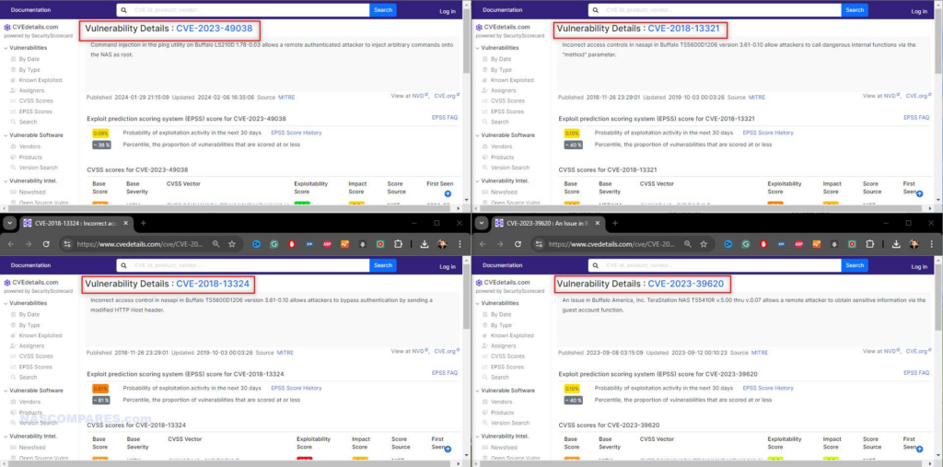Open Documentation on the CVE-2018-13321 page
Image resolution: width=943 pixels, height=467 pixels.
(502, 10)
